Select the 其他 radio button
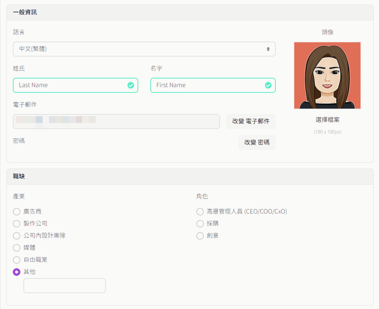Image resolution: width=379 pixels, height=309 pixels. tap(17, 272)
